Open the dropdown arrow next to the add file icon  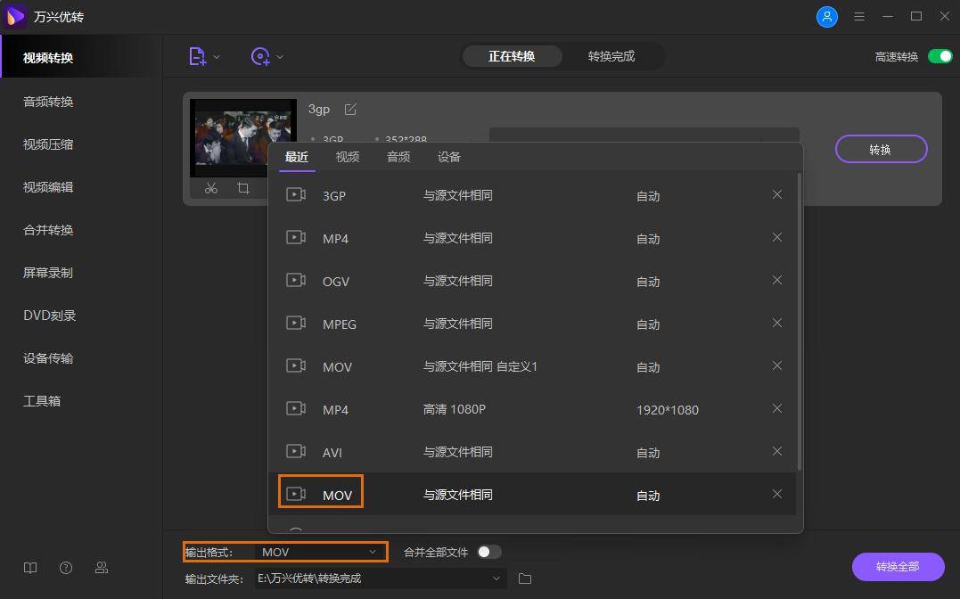point(215,56)
